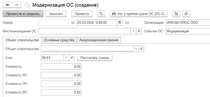Click the Провести и закрыть button
Viewport: 210px width, 97px height.
[23, 14]
